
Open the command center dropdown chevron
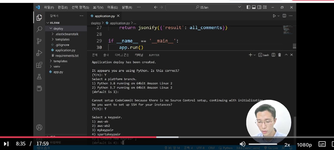pyautogui.click(x=239, y=7)
